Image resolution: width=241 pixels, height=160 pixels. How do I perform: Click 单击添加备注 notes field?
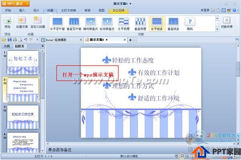tap(60, 150)
